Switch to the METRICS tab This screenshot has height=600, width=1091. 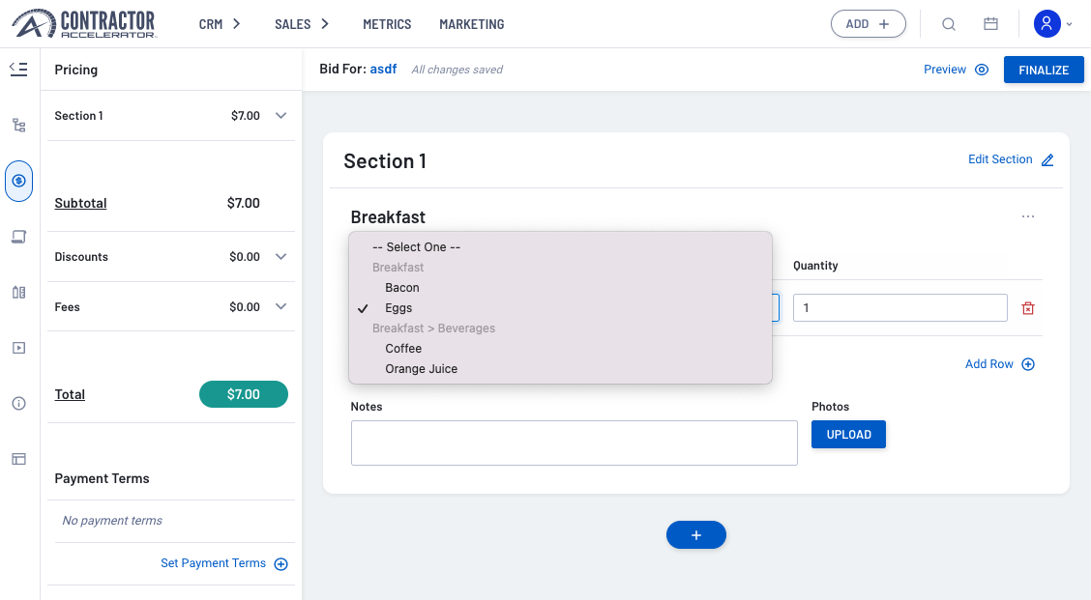tap(386, 24)
